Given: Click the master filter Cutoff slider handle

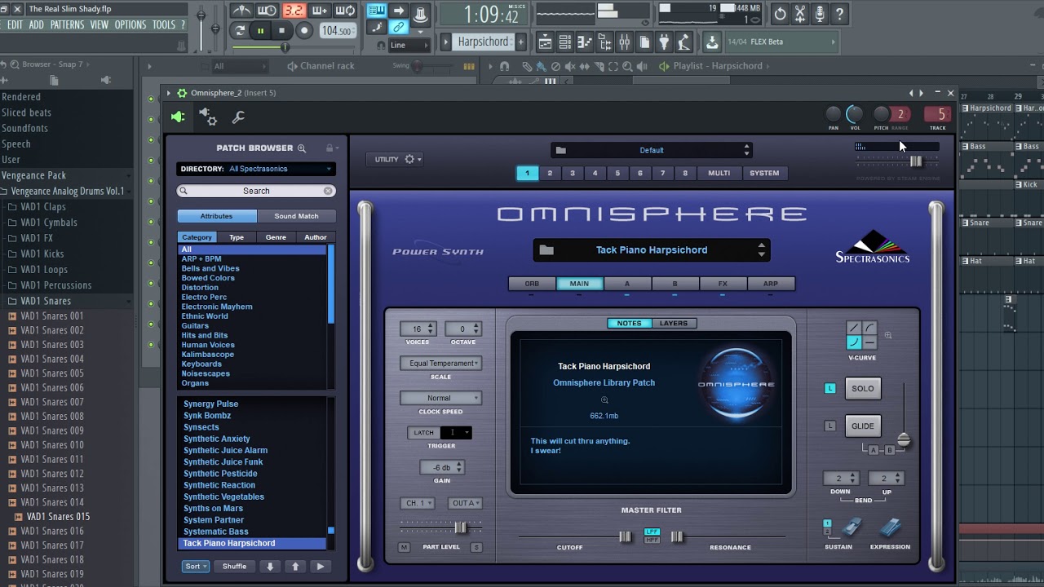Looking at the screenshot, I should click(625, 536).
